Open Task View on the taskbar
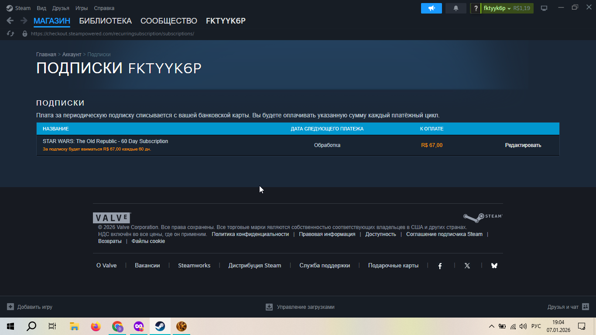The height and width of the screenshot is (335, 596). coord(52,326)
